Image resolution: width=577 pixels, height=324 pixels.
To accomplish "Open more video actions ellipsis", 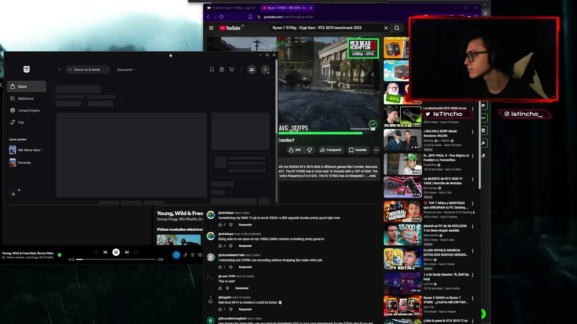I will [376, 150].
